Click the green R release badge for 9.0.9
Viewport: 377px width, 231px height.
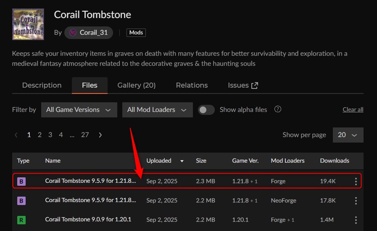(21, 220)
